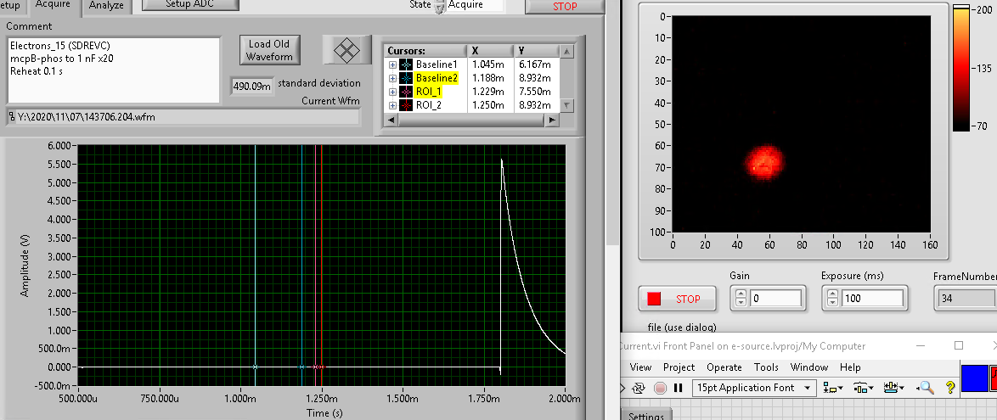Open the View menu in Current.vi
This screenshot has width=997, height=420.
point(640,367)
